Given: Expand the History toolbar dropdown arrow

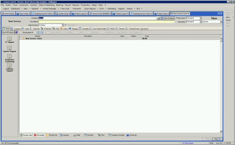Looking at the screenshot, I should point(135,9).
